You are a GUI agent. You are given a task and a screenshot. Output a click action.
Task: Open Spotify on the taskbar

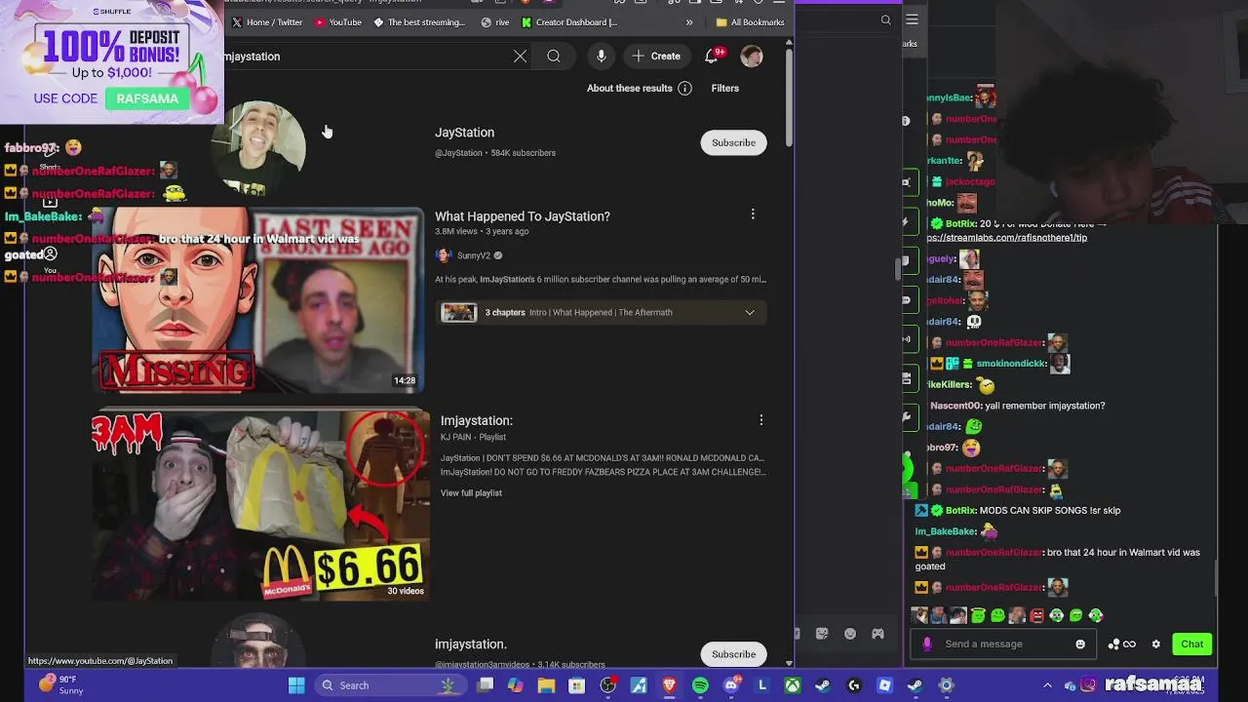[x=700, y=685]
